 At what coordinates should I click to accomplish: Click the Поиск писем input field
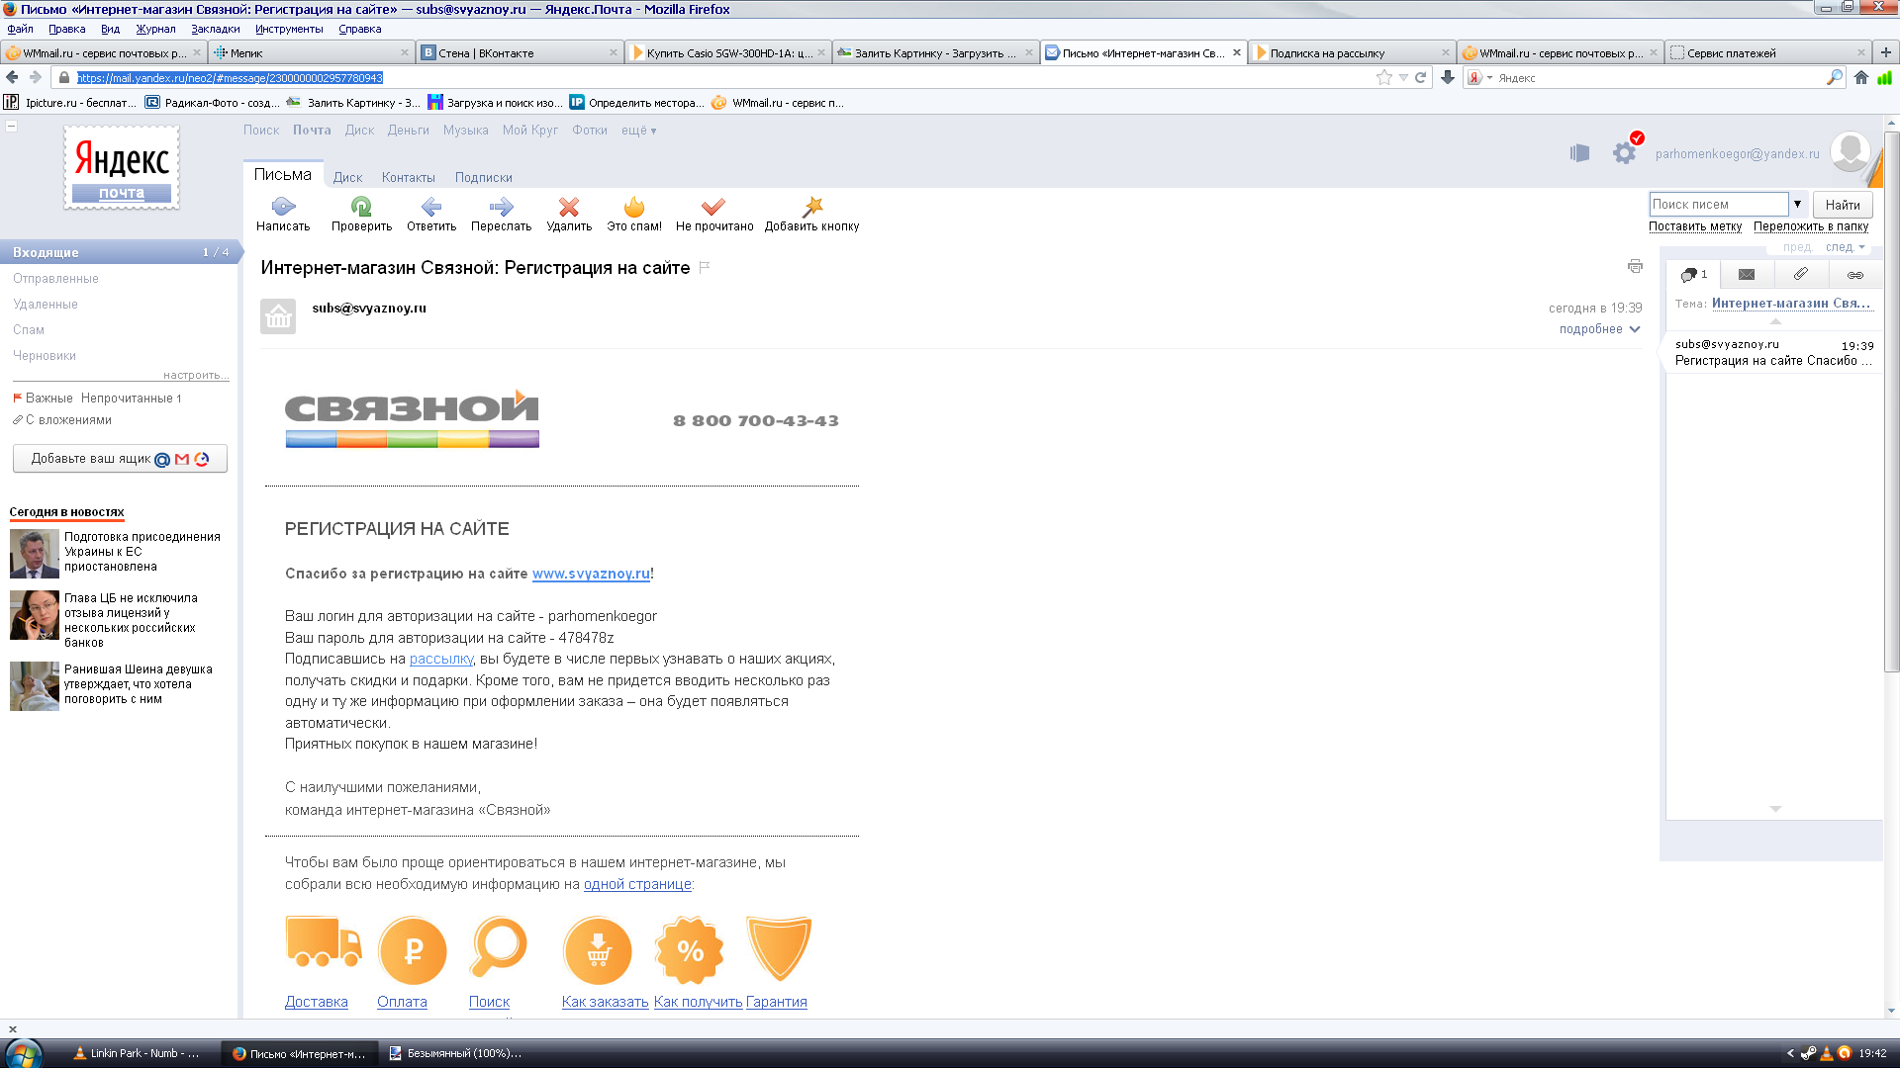coord(1718,205)
